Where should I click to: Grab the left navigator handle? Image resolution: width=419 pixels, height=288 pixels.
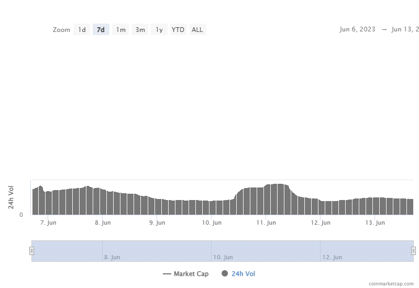click(x=31, y=251)
